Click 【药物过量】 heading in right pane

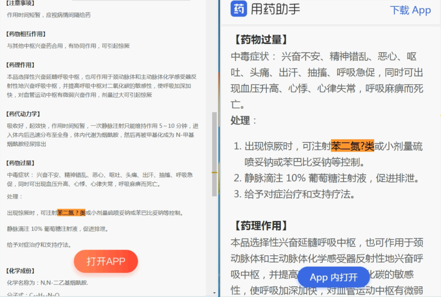pos(261,40)
